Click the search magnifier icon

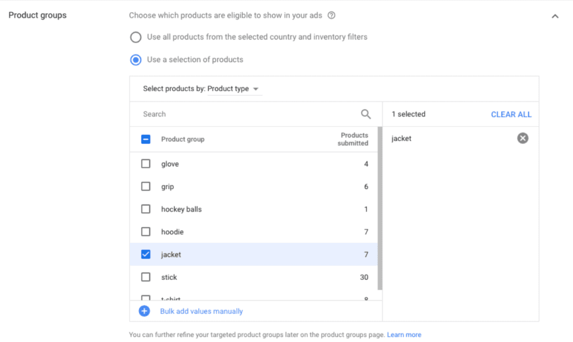366,114
